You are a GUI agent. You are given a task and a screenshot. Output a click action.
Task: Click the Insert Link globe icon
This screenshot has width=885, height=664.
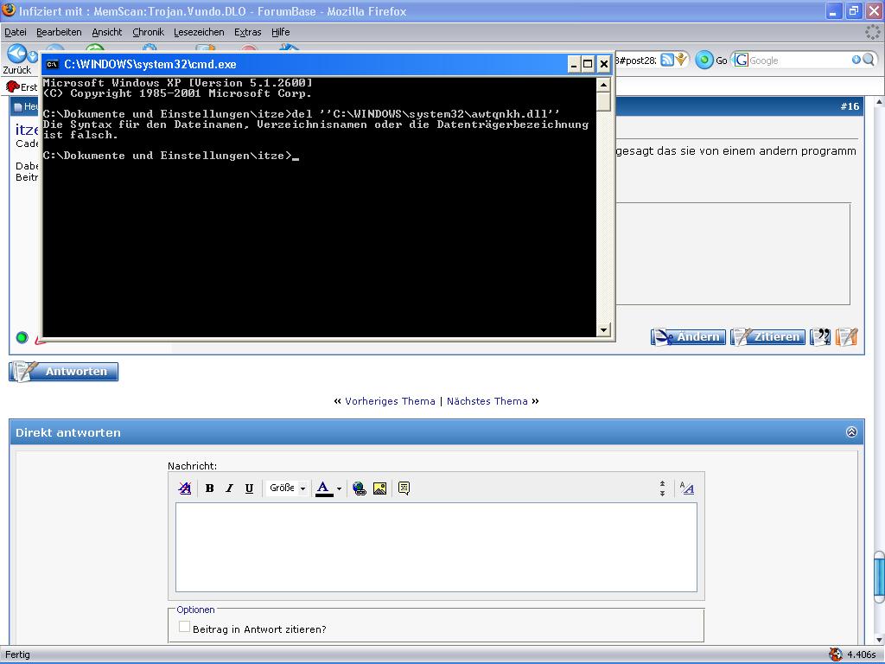coord(359,488)
